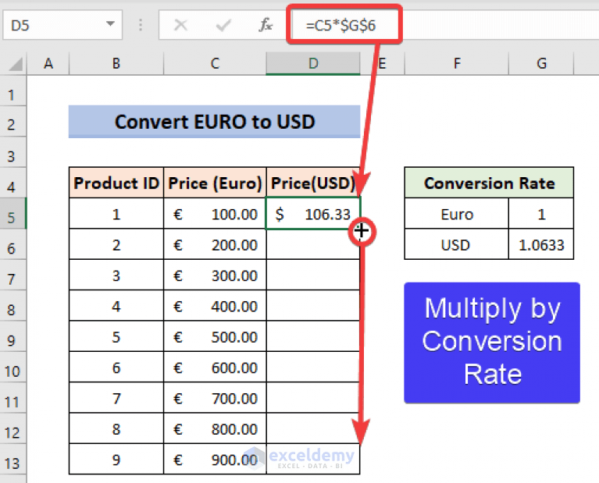Click the 'Price (Euro)' header cell
This screenshot has height=483, width=599.
[215, 183]
